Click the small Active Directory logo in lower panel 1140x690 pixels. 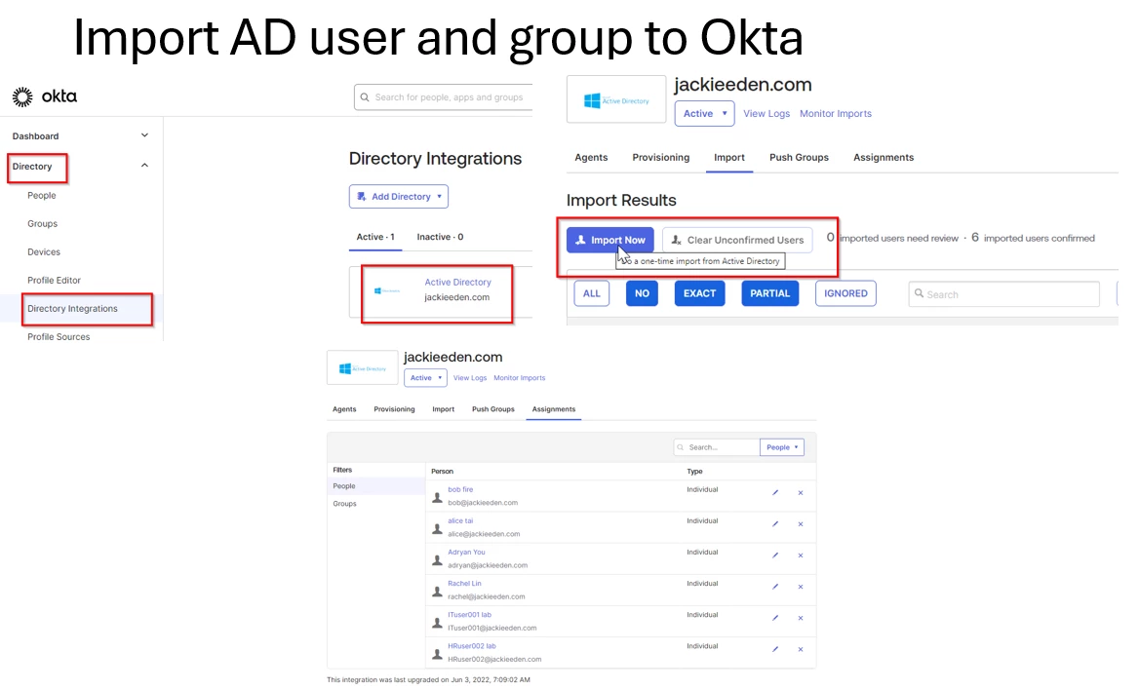(x=363, y=368)
